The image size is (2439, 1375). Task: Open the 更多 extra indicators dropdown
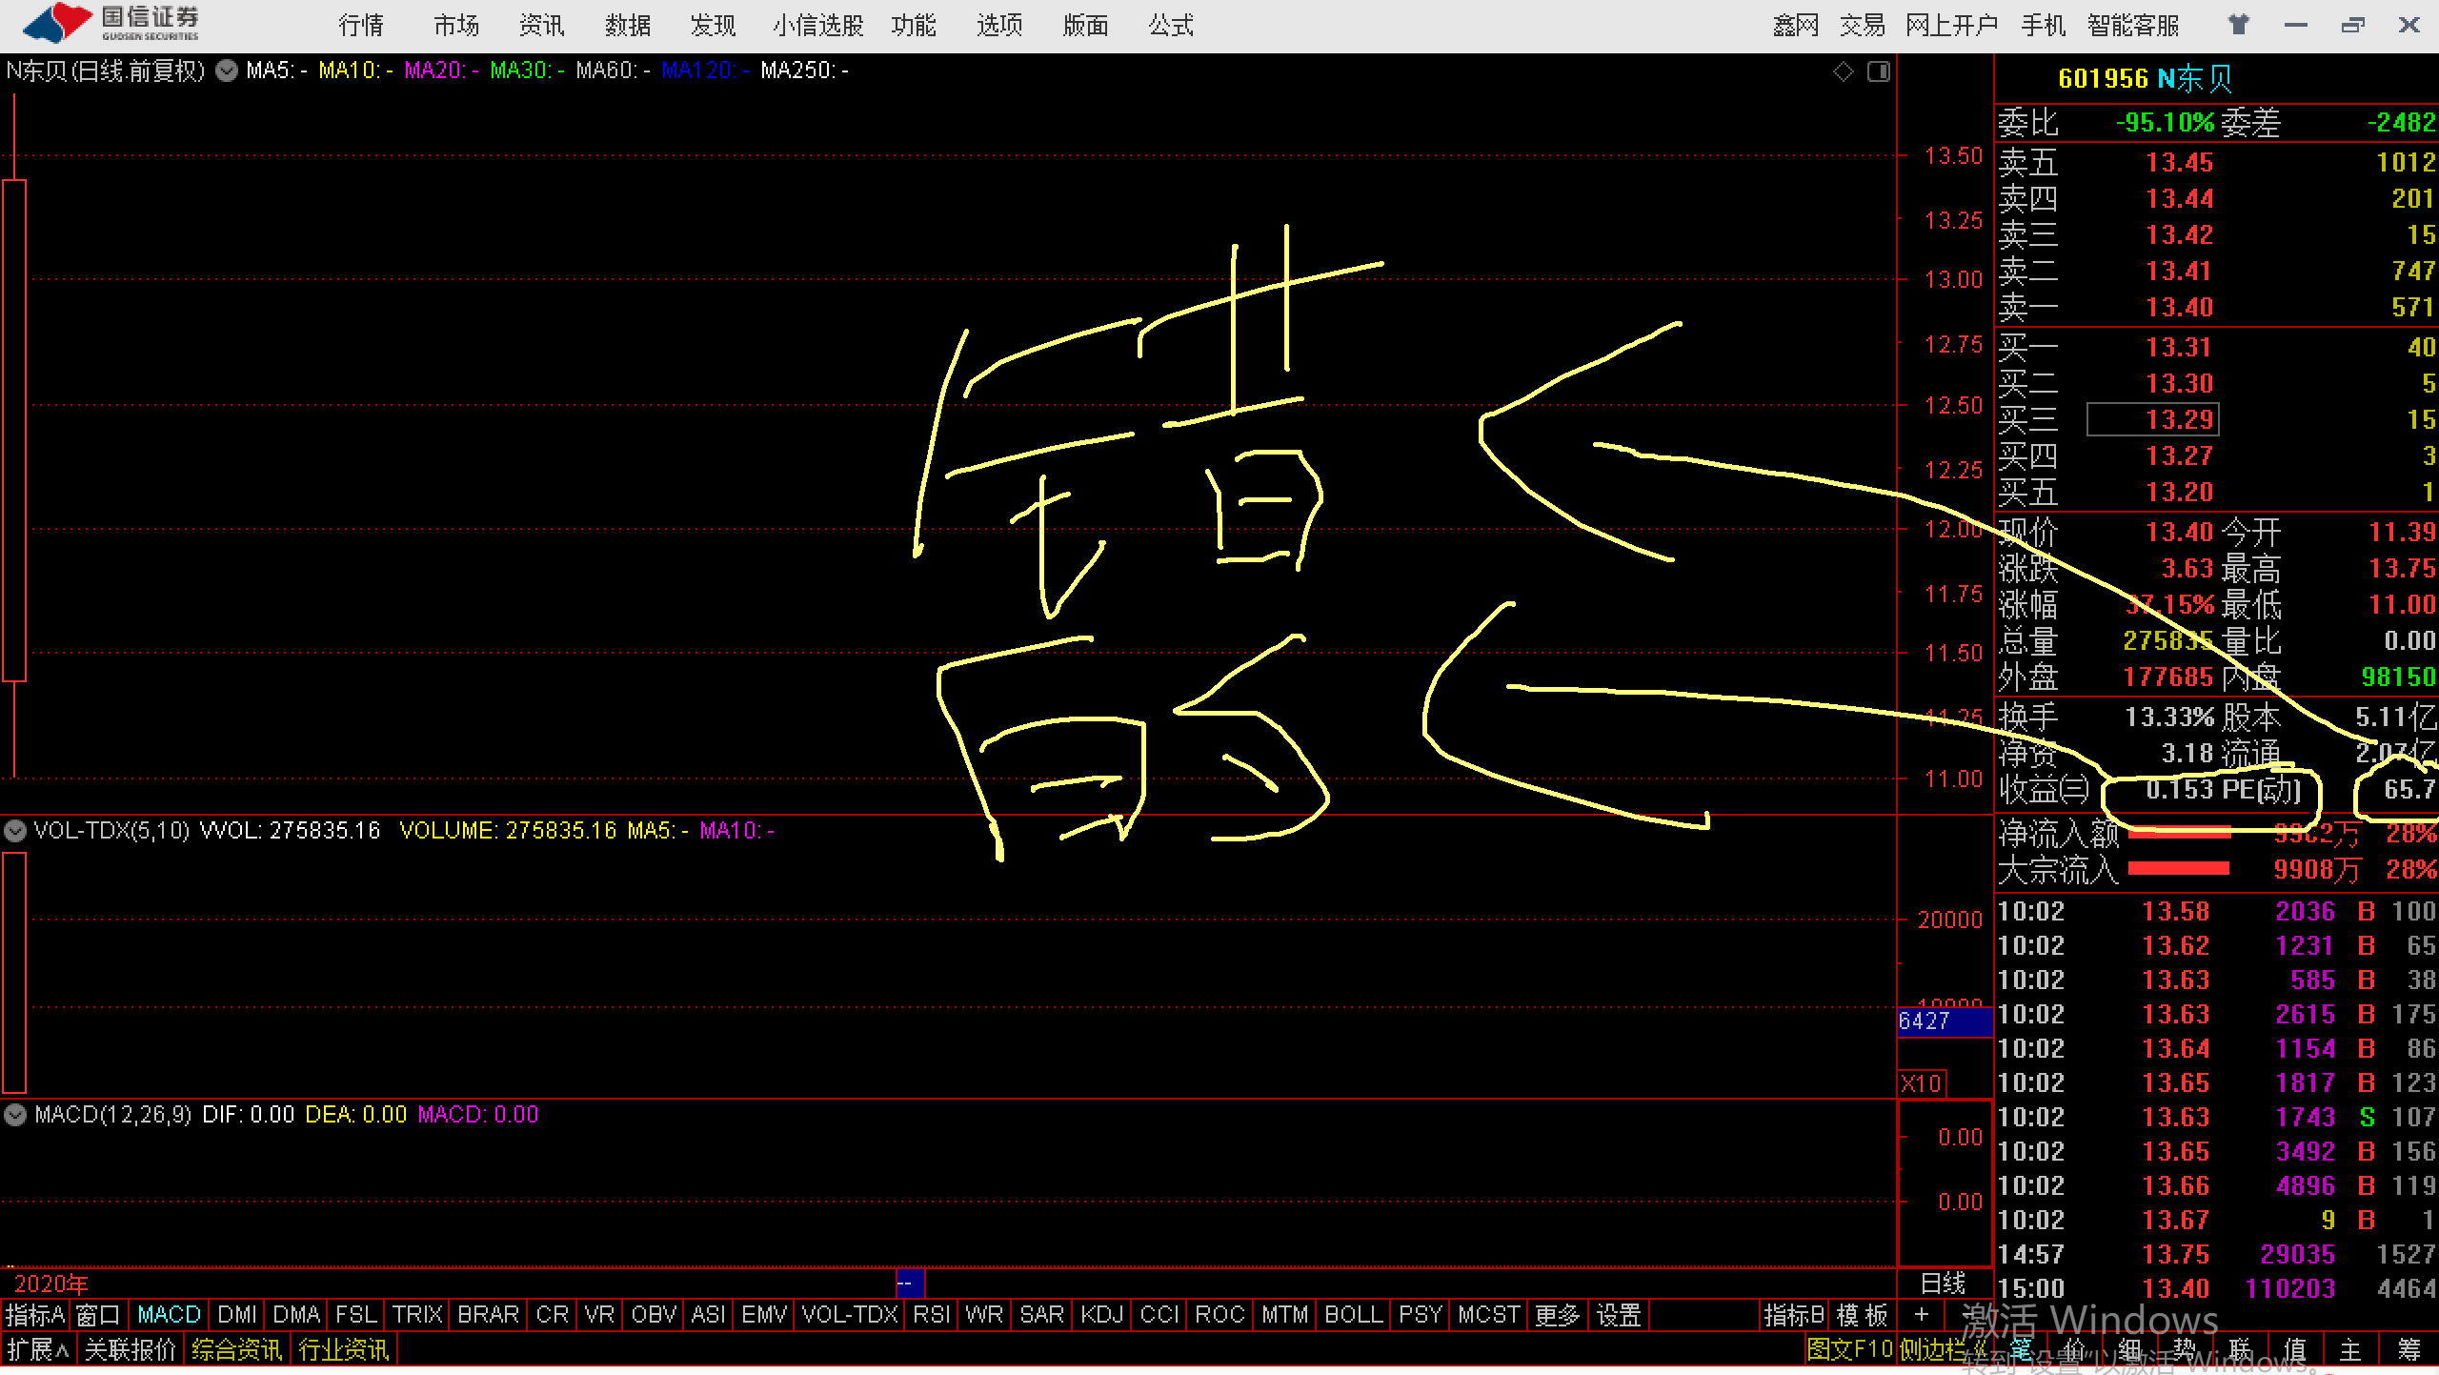point(1558,1314)
